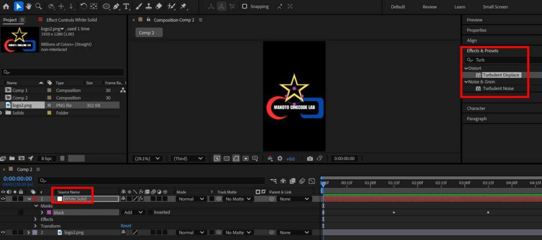542x240 pixels.
Task: Click the White Solid color swatch
Action: 59,199
